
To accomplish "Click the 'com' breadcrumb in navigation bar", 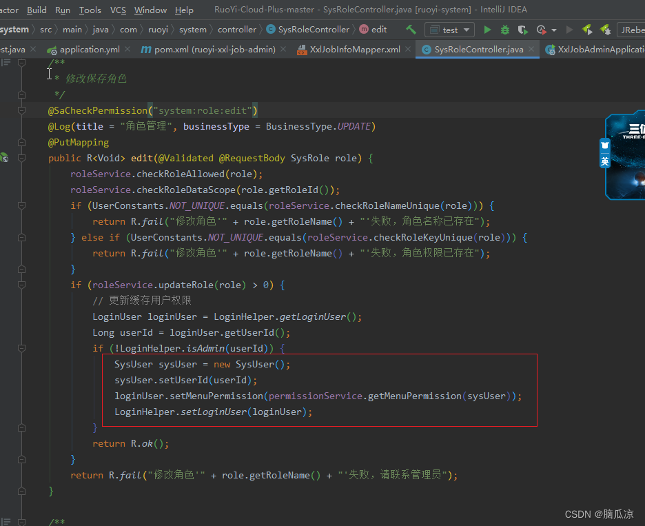I will pyautogui.click(x=128, y=30).
